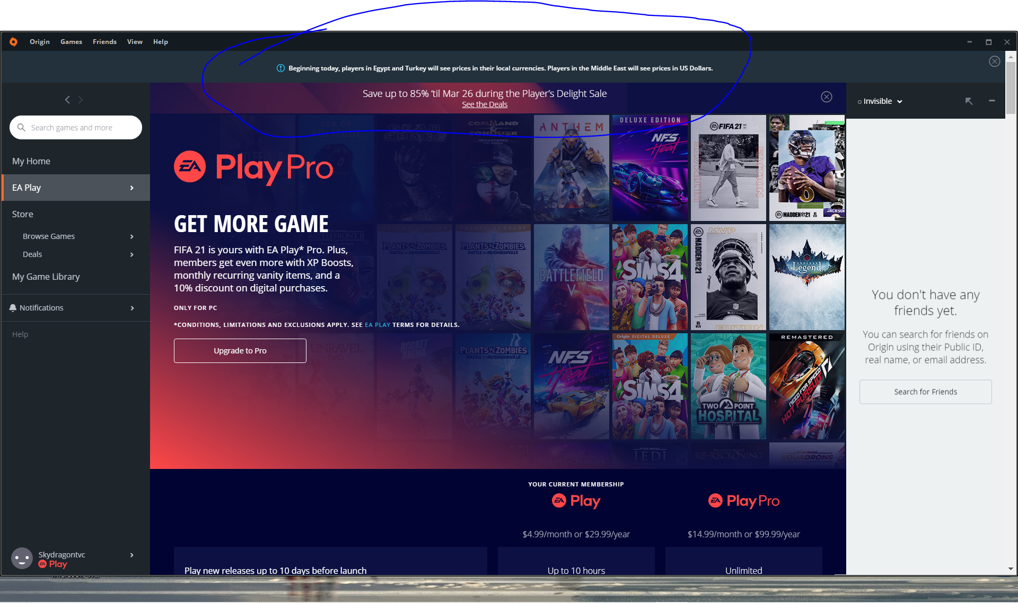Open My Game Library
The height and width of the screenshot is (603, 1018).
[46, 277]
